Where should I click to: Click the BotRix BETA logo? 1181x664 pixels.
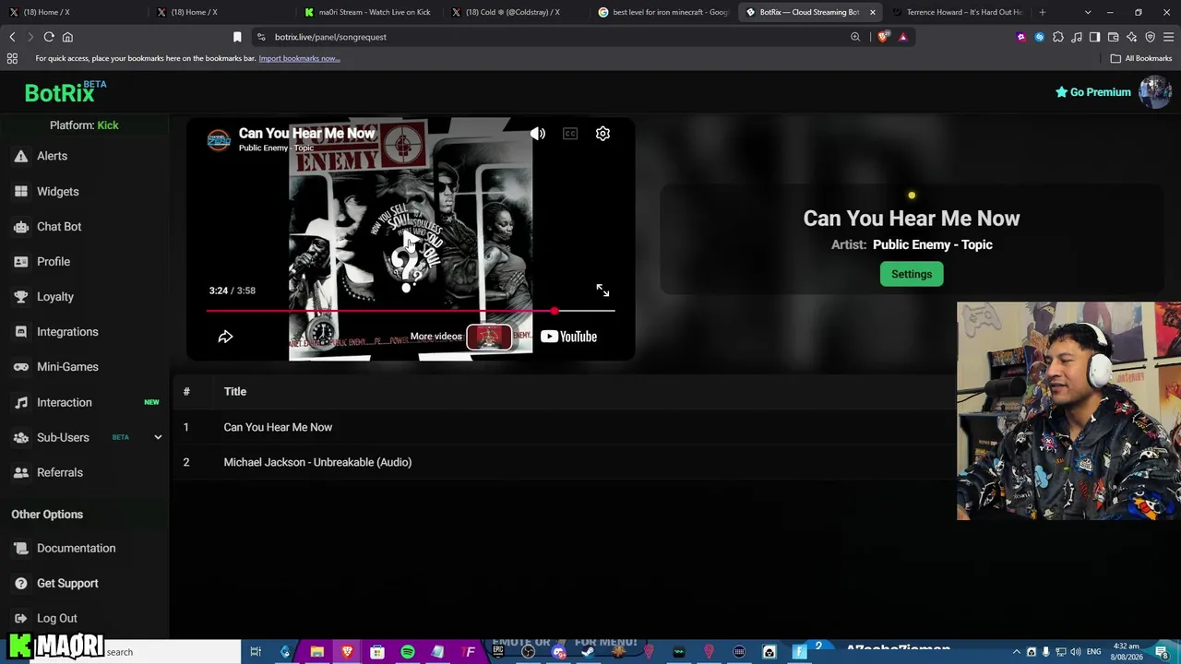pos(66,92)
